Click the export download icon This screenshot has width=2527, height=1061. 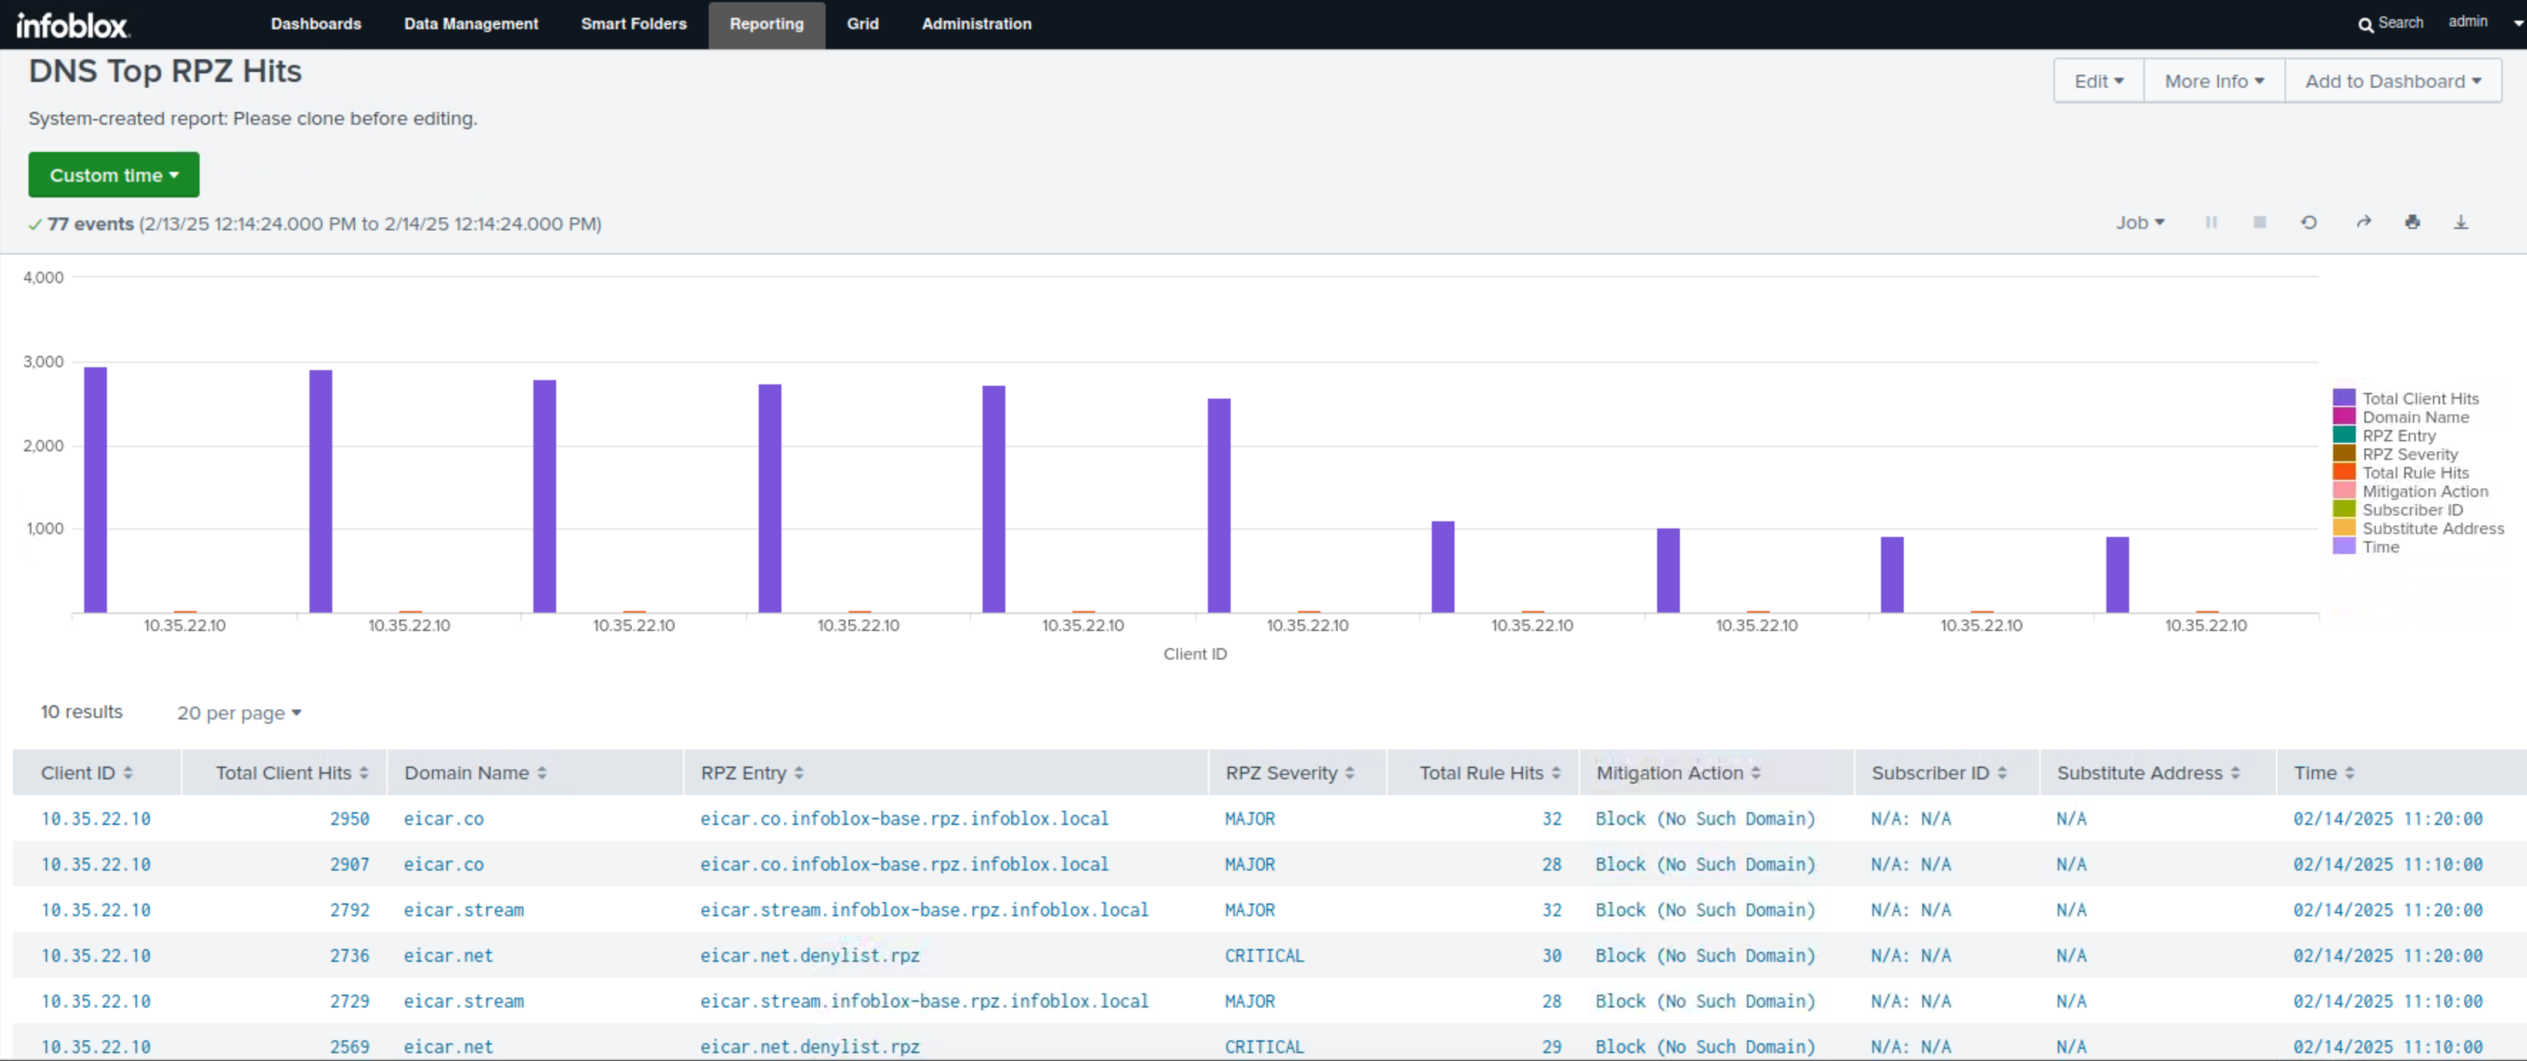click(2460, 222)
